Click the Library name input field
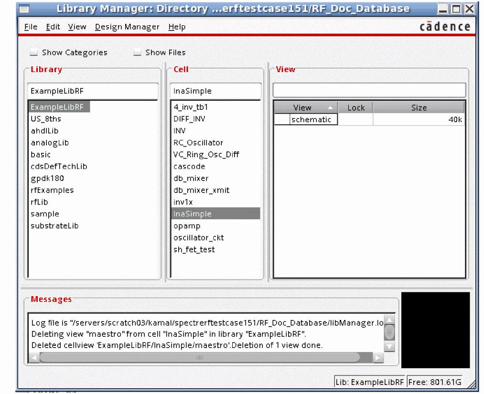484x394 pixels. tap(93, 91)
